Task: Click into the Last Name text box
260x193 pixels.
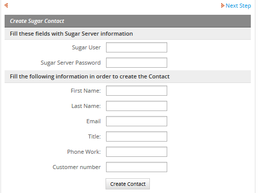Action: pos(137,106)
